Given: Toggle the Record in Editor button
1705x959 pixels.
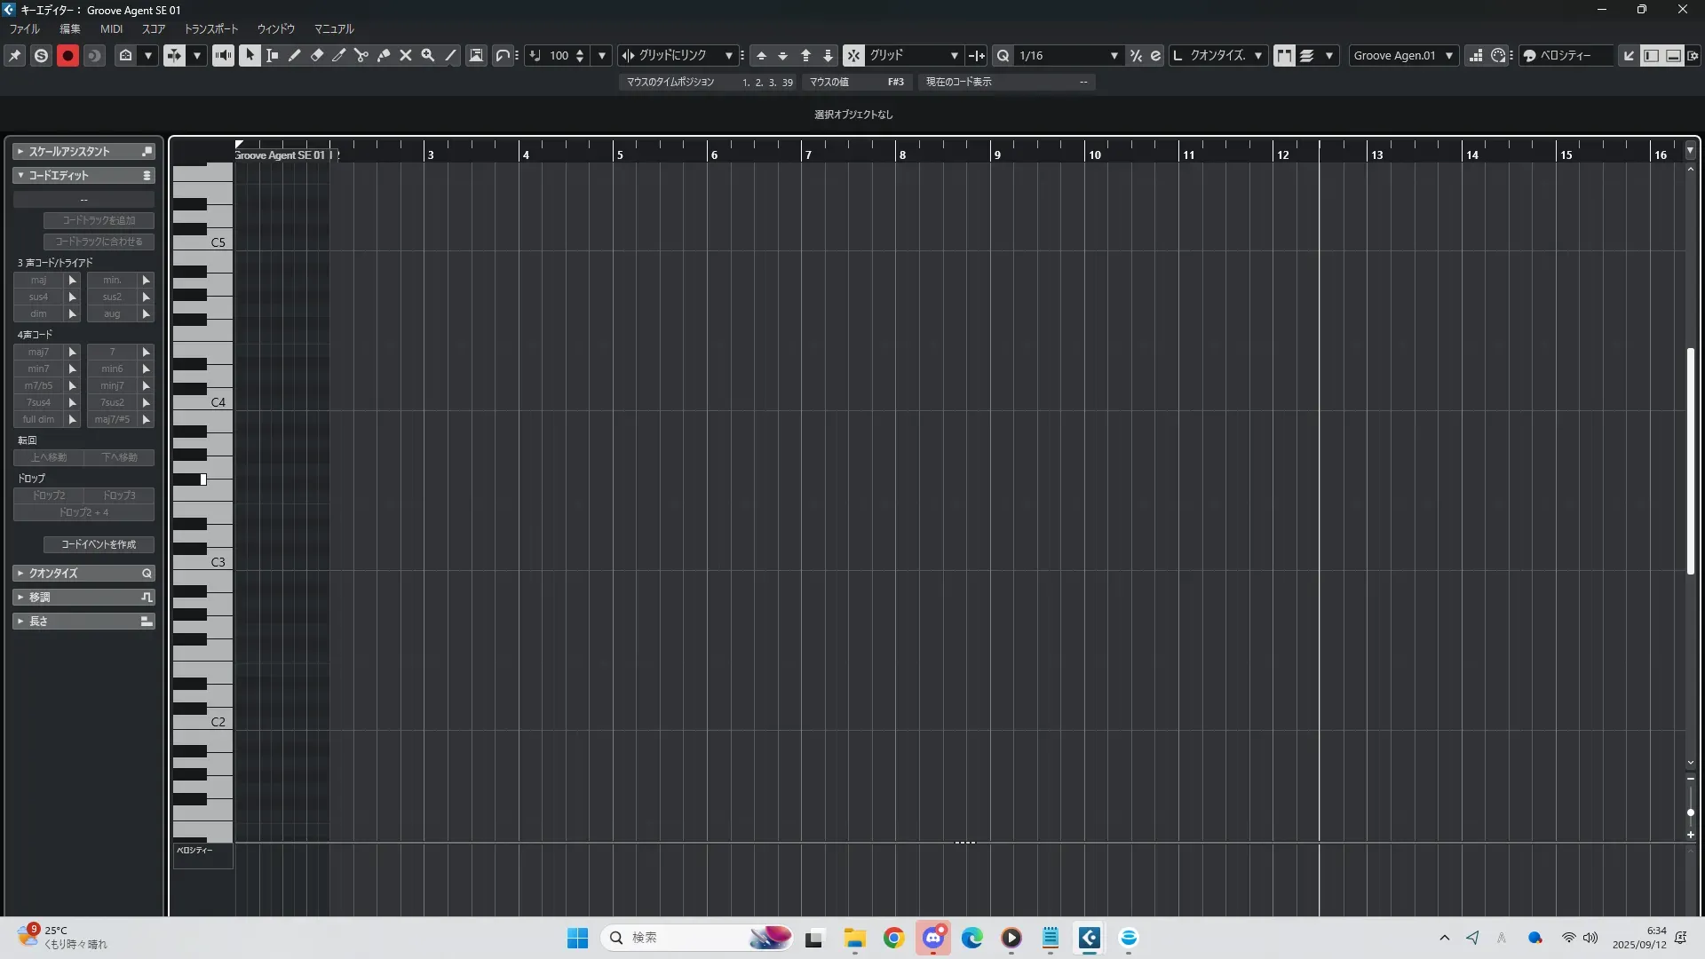Looking at the screenshot, I should [x=67, y=56].
